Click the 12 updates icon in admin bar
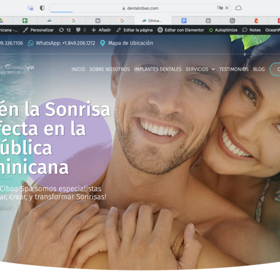This screenshot has width=280, height=280. (65, 30)
